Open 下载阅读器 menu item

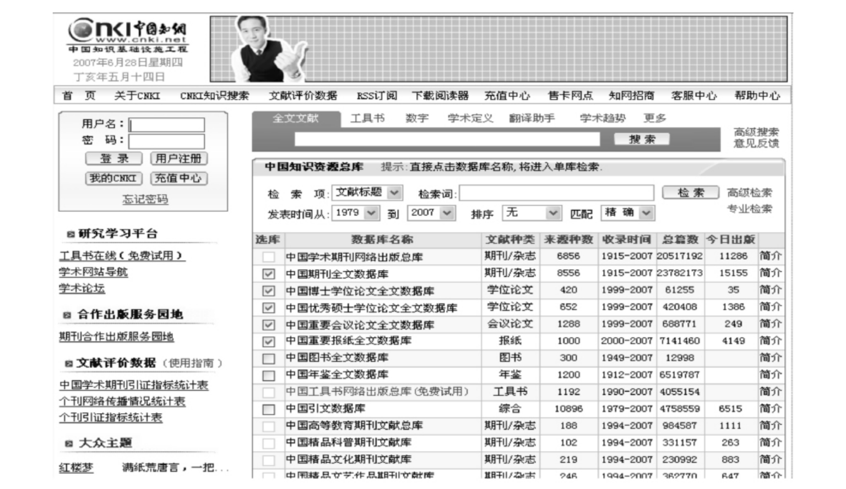[440, 96]
